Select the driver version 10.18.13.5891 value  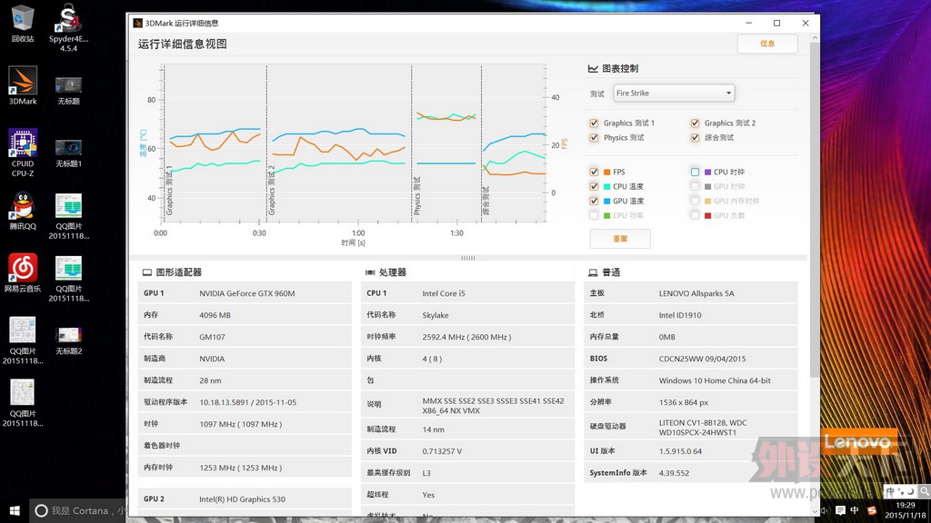(247, 402)
